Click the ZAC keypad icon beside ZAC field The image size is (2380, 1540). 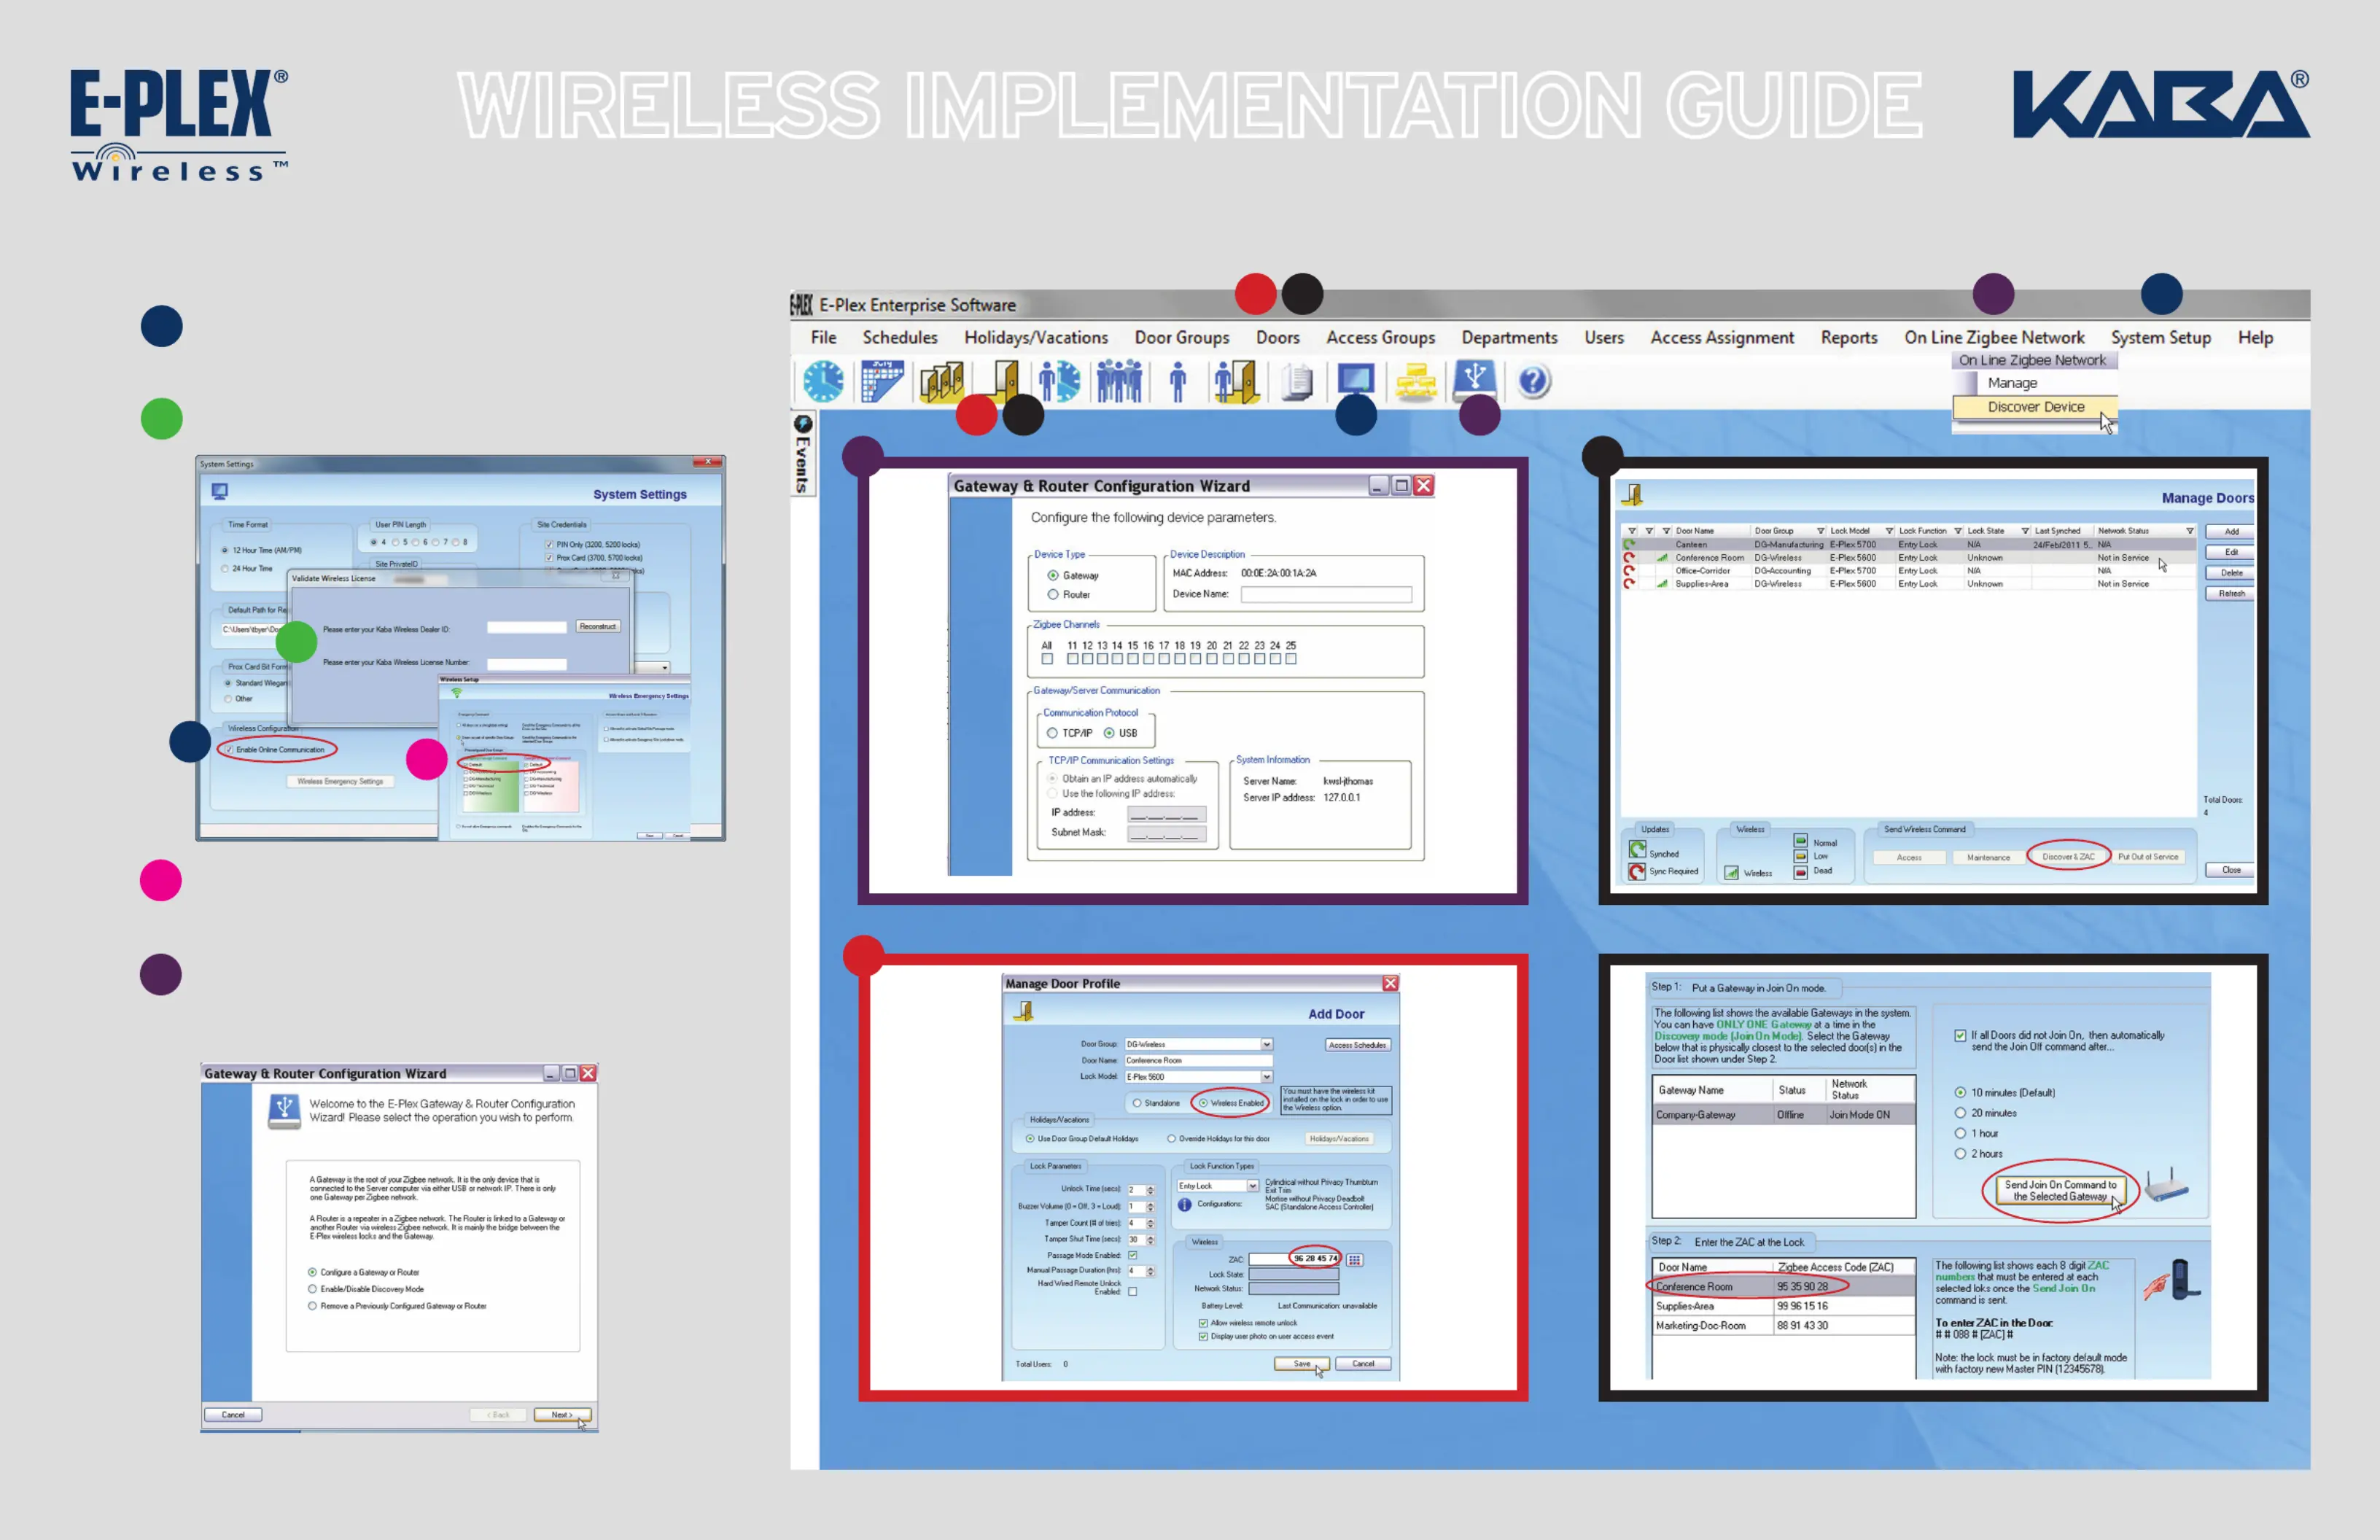pos(1354,1260)
